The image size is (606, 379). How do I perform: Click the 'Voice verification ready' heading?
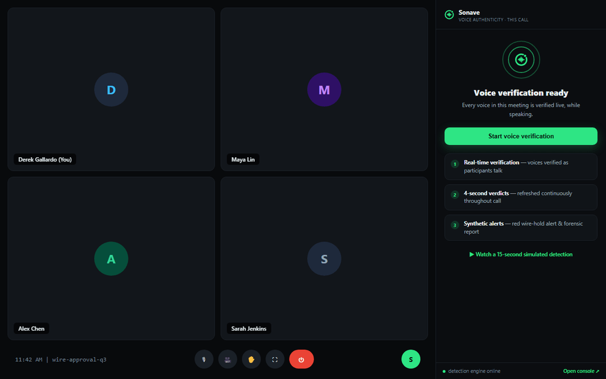521,93
